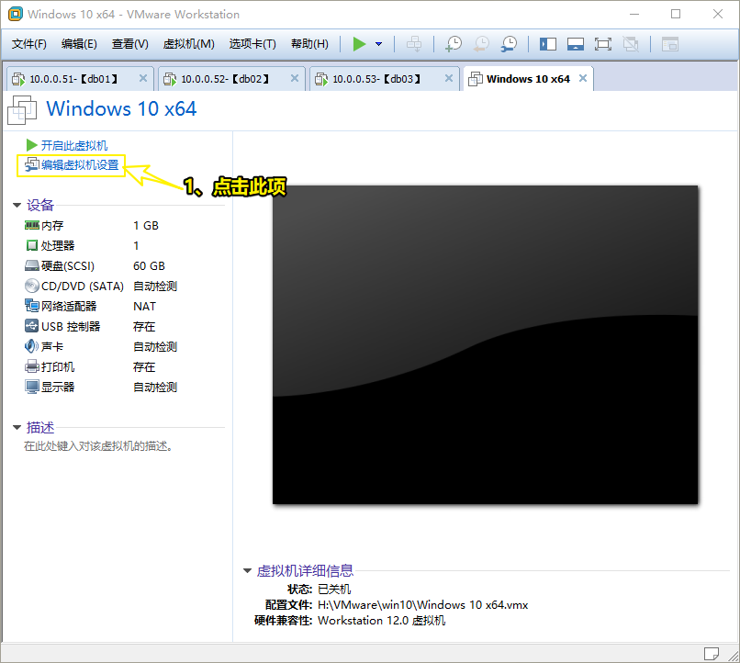Toggle the thumbnail bar view icon
The image size is (740, 663).
[576, 44]
